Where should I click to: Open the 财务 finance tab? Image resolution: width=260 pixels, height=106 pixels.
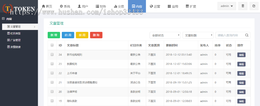[x=101, y=6]
